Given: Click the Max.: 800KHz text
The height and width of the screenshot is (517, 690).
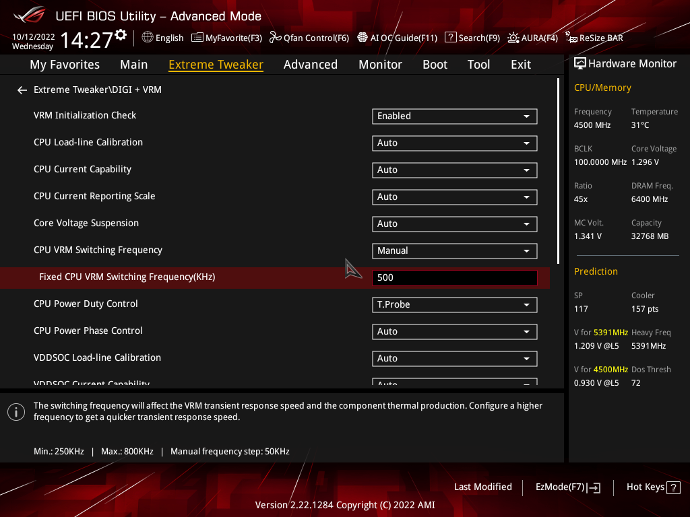Looking at the screenshot, I should click(x=127, y=452).
